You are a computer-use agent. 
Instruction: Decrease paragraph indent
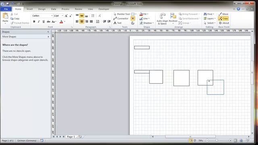point(104,21)
